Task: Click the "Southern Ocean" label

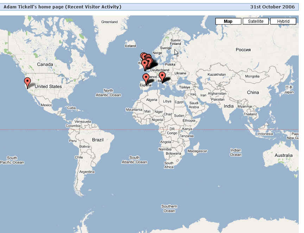Action: click(169, 209)
